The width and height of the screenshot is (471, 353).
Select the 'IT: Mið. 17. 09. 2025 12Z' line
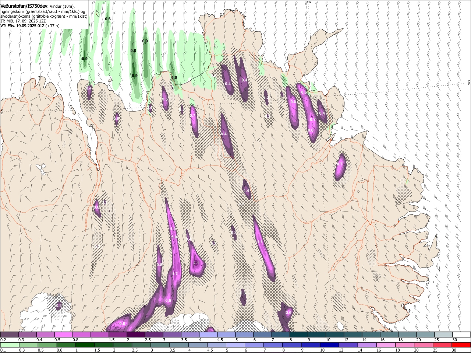23,21
